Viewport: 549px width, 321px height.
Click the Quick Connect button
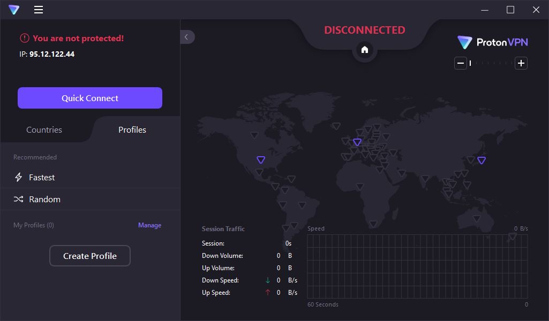(x=90, y=98)
